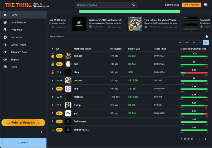212x148 pixels.
Task: Click the gold medal rank icon
Action: click(53, 56)
